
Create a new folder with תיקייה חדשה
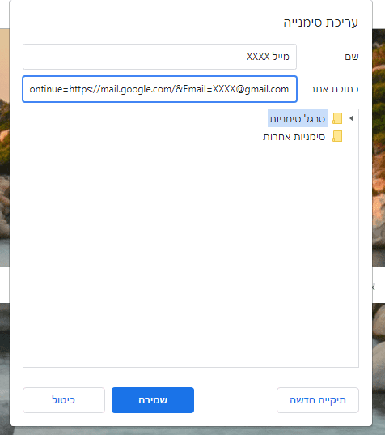pyautogui.click(x=318, y=400)
